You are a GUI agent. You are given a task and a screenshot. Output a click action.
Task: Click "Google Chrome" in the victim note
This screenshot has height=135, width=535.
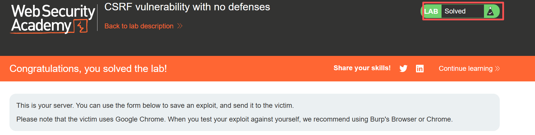coord(140,119)
